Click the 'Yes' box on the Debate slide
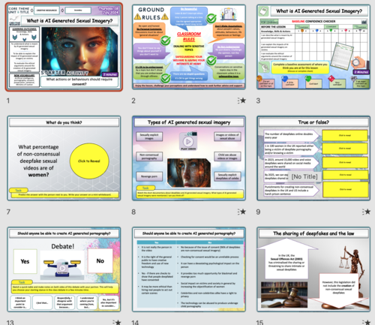Image resolution: width=375 pixels, height=325 pixels. pos(25,261)
